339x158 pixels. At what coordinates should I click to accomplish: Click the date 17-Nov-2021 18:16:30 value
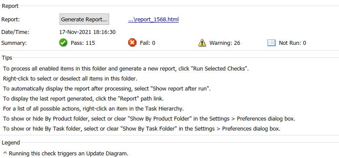(87, 32)
